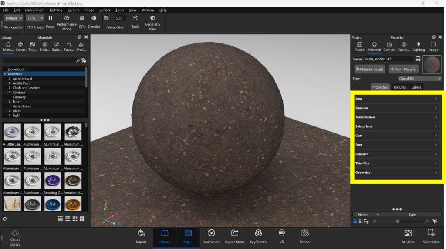Open the material Type dropdown
The image size is (446, 249).
tap(419, 79)
